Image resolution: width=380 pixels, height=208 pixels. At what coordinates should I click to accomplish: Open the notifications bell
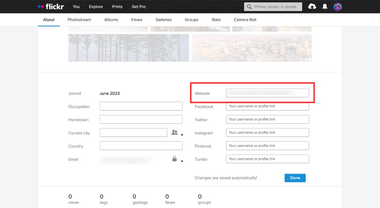325,7
